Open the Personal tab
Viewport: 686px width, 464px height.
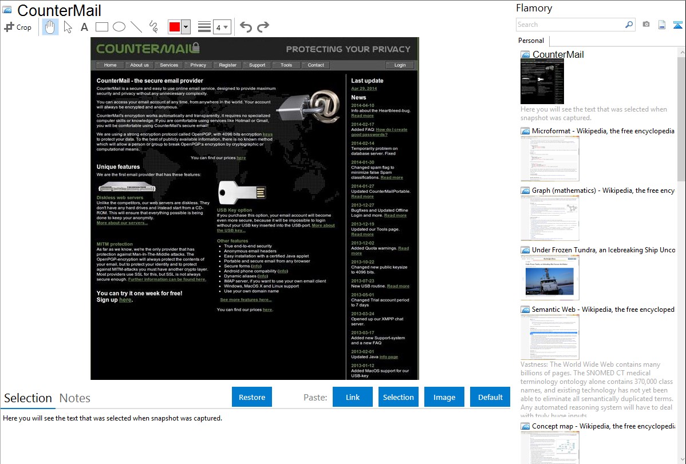coord(531,41)
